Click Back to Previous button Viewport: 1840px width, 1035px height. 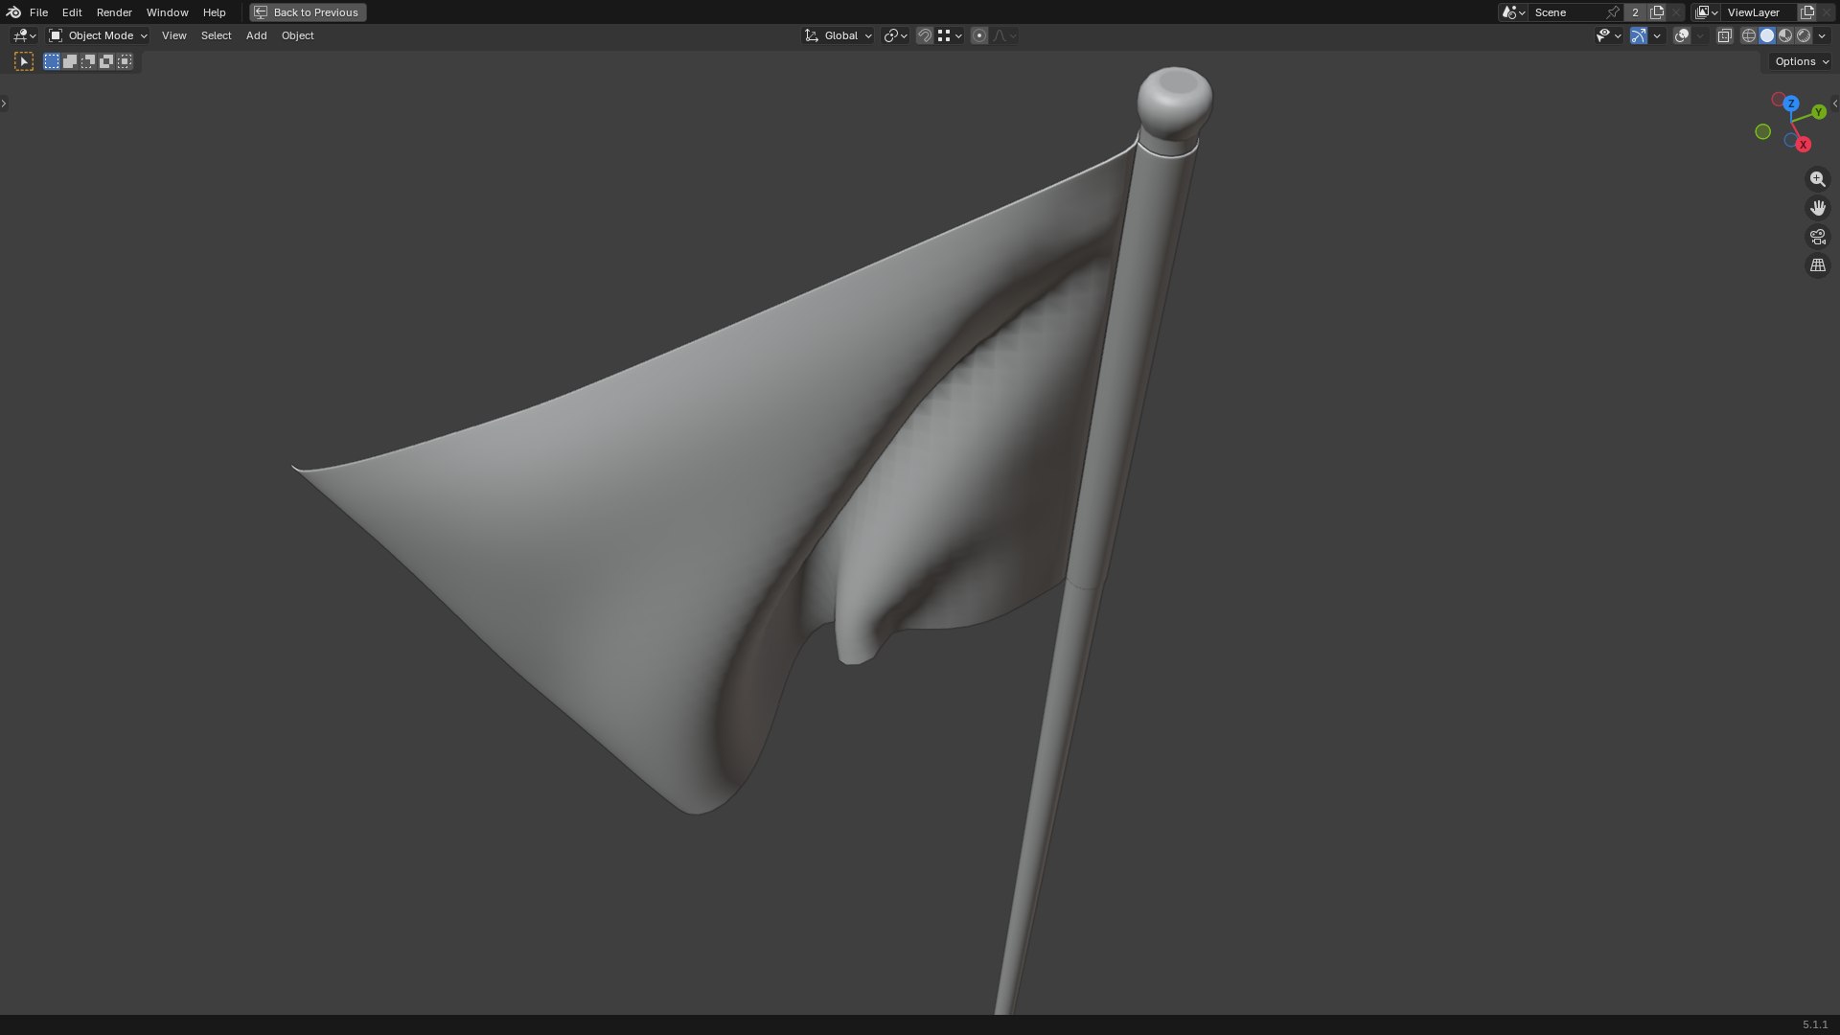coord(308,12)
